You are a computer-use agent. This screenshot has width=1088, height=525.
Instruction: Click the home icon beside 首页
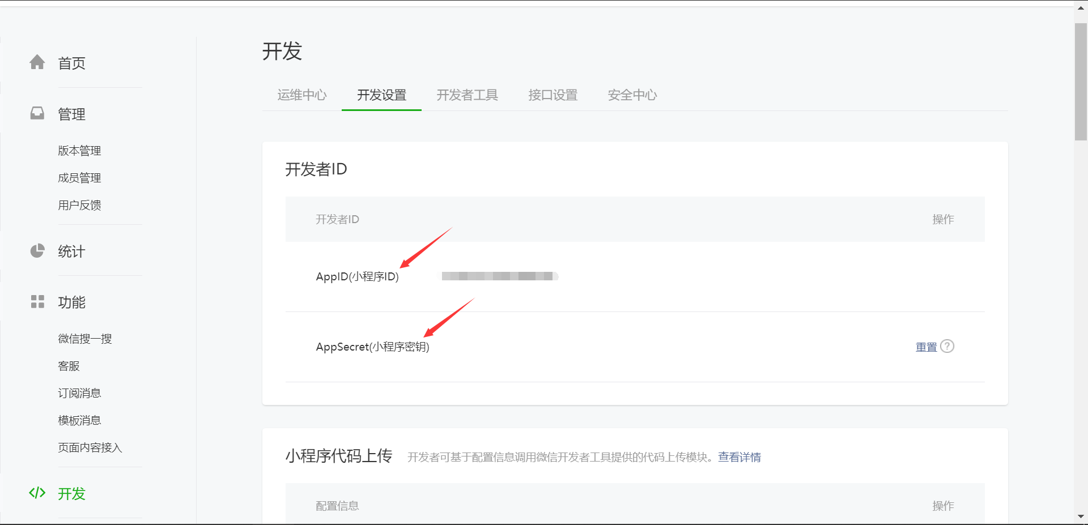[x=37, y=62]
